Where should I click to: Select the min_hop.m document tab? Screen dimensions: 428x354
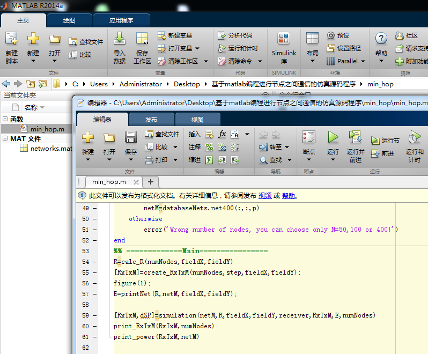109,182
